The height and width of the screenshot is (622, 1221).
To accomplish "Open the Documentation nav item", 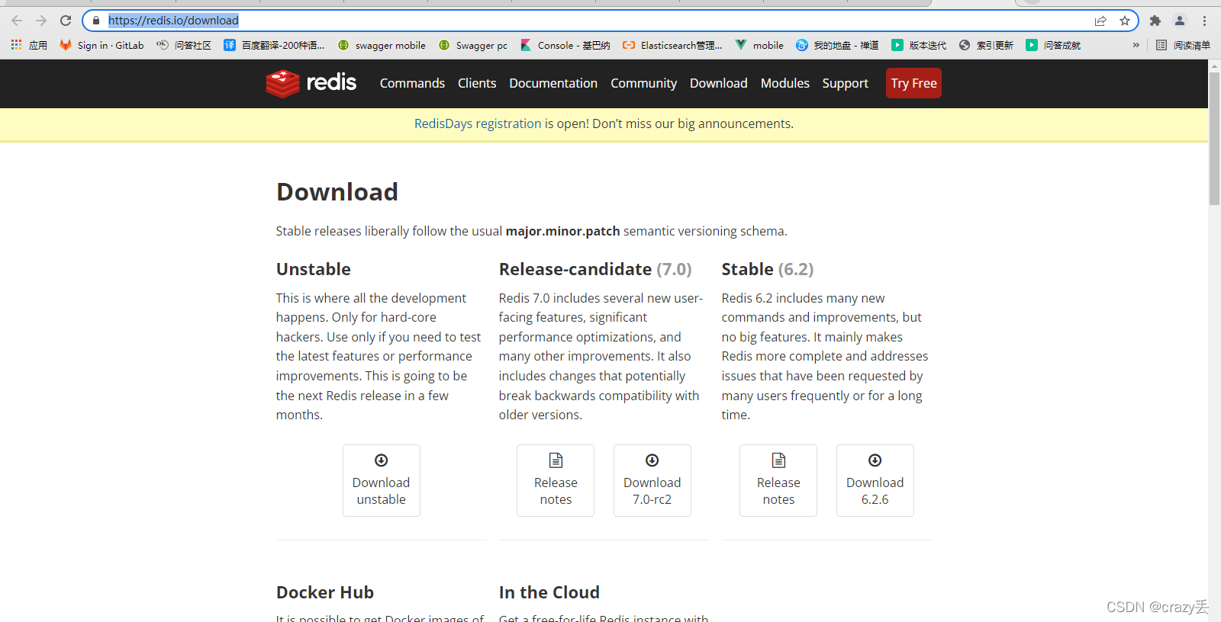I will point(553,83).
